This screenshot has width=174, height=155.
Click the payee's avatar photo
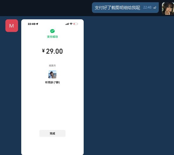pos(52,74)
